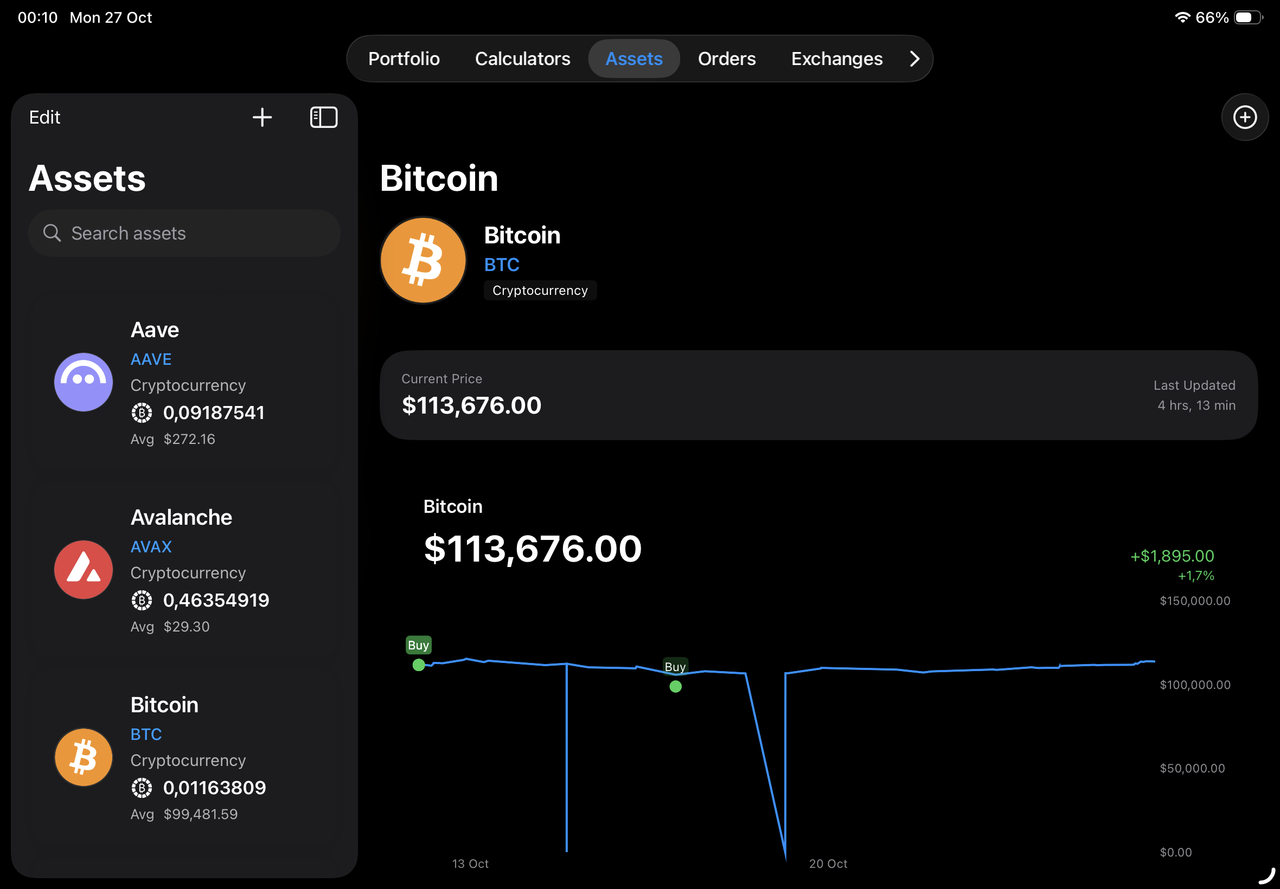Select the Aave asset icon
1280x889 pixels.
point(83,382)
